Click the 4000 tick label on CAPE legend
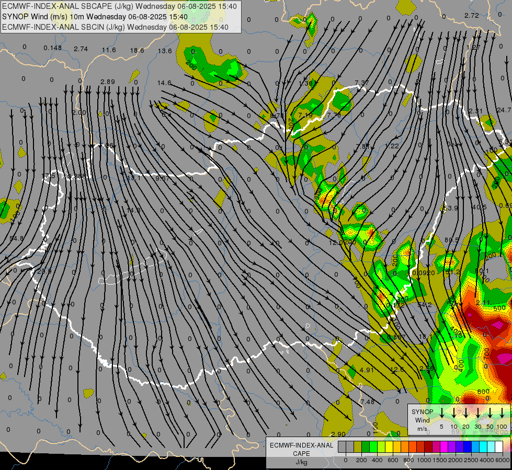Screen dimensions: 512x470 (x=487, y=460)
